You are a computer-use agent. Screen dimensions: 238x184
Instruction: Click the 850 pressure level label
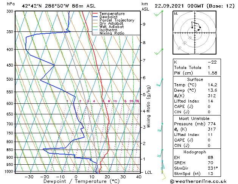click(11, 150)
